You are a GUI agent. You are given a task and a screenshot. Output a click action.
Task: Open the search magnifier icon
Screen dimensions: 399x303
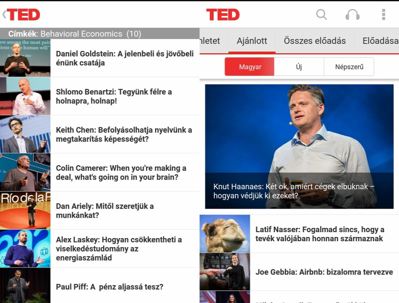click(322, 14)
